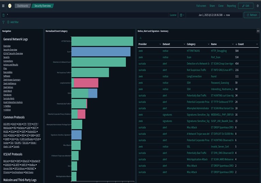Open panel options ellipsis menu

pos(258,31)
